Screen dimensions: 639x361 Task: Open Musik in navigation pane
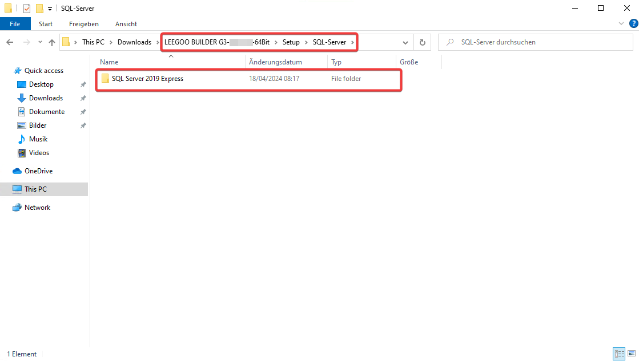38,139
